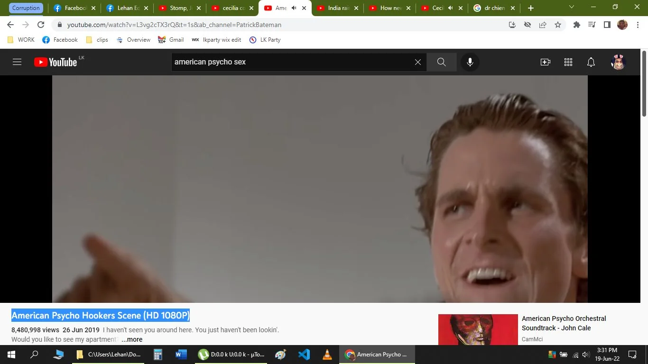Toggle the Chrome side panel icon
Image resolution: width=648 pixels, height=364 pixels.
pos(607,25)
